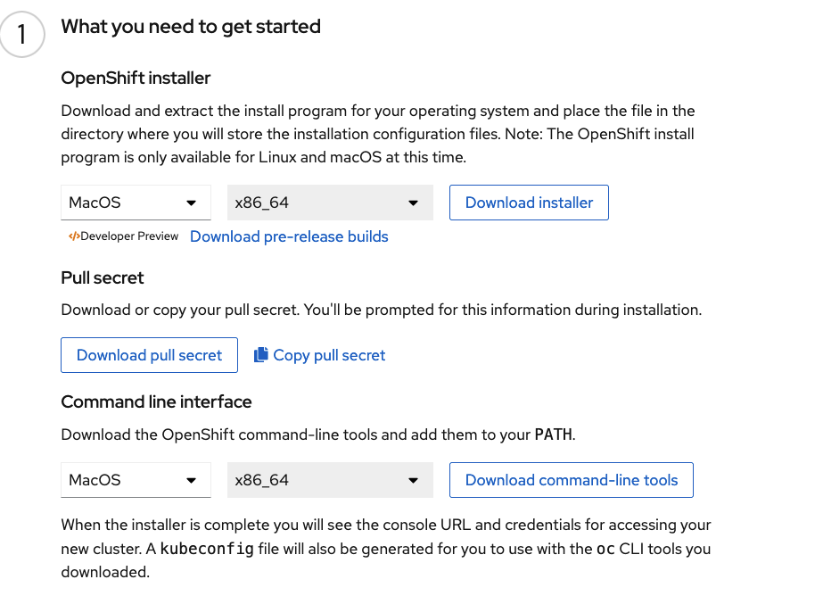823x596 pixels.
Task: Open the installer operating system MacOS dropdown
Action: point(136,203)
